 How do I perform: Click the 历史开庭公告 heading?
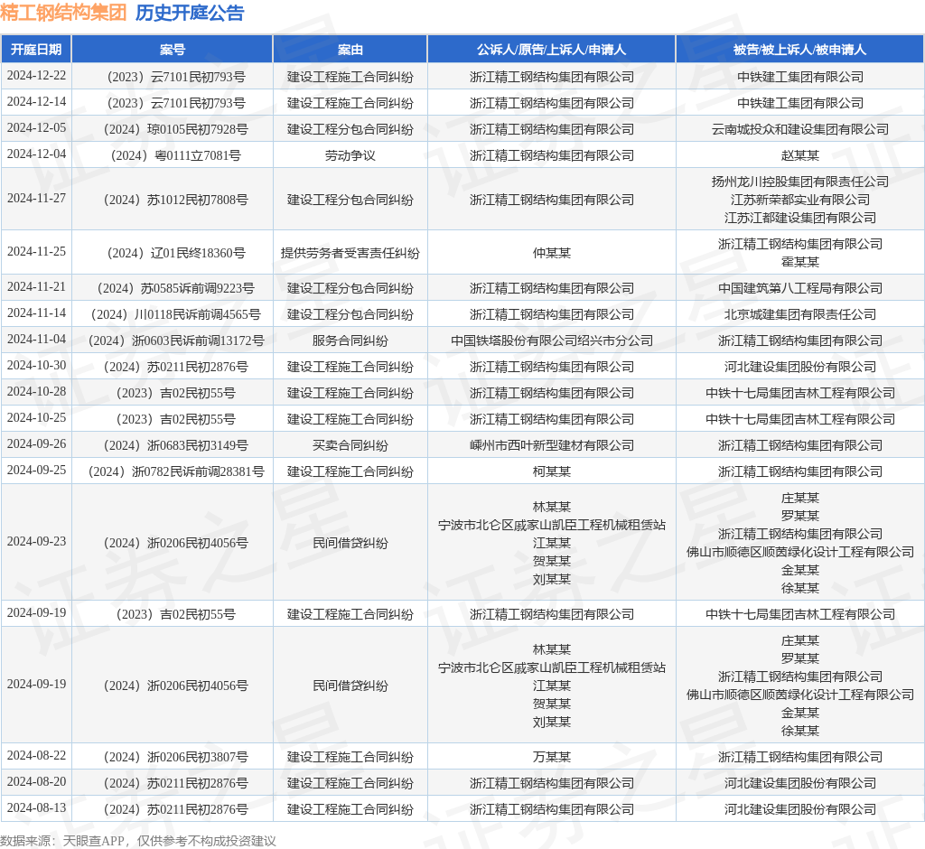tap(190, 13)
